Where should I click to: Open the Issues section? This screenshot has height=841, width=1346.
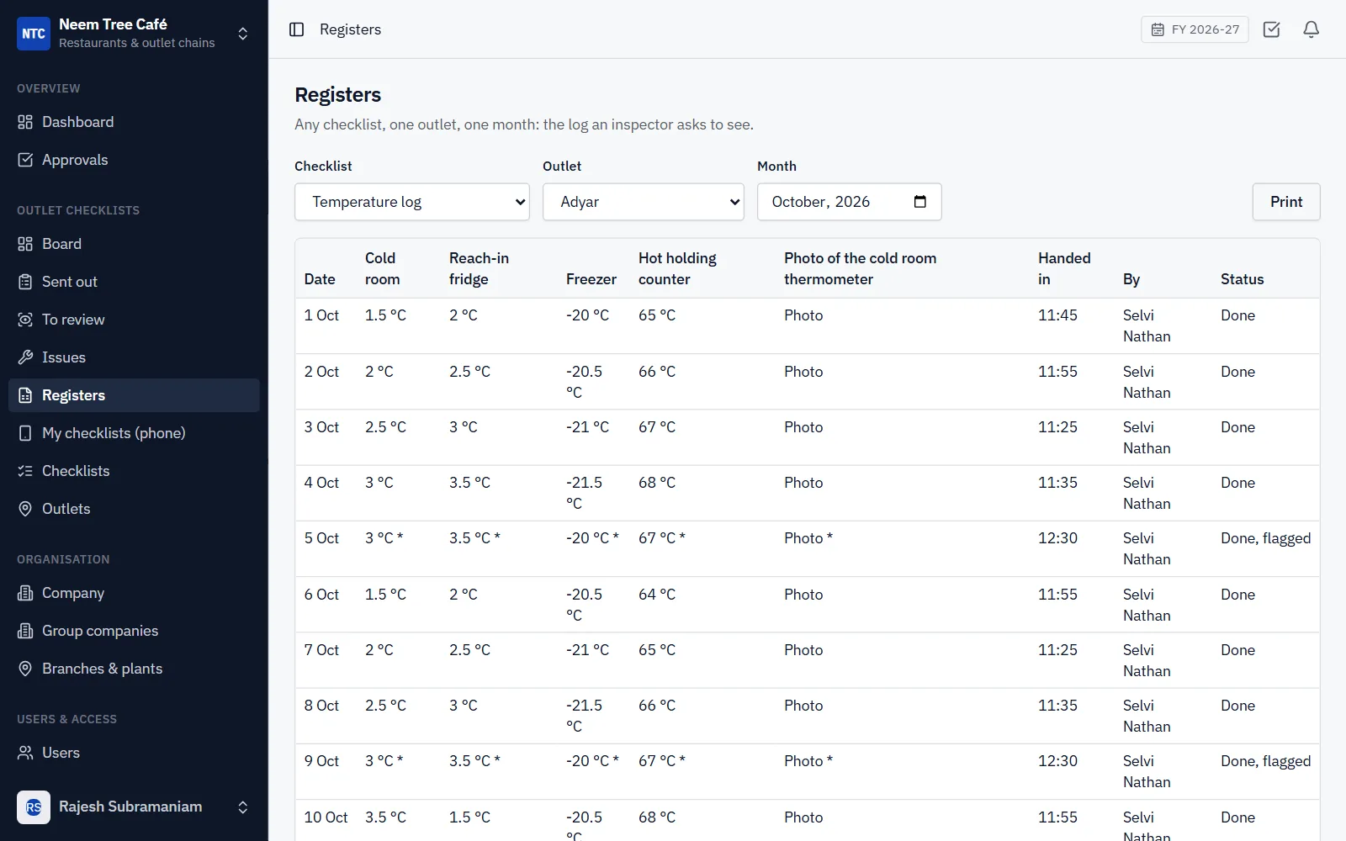click(x=134, y=357)
